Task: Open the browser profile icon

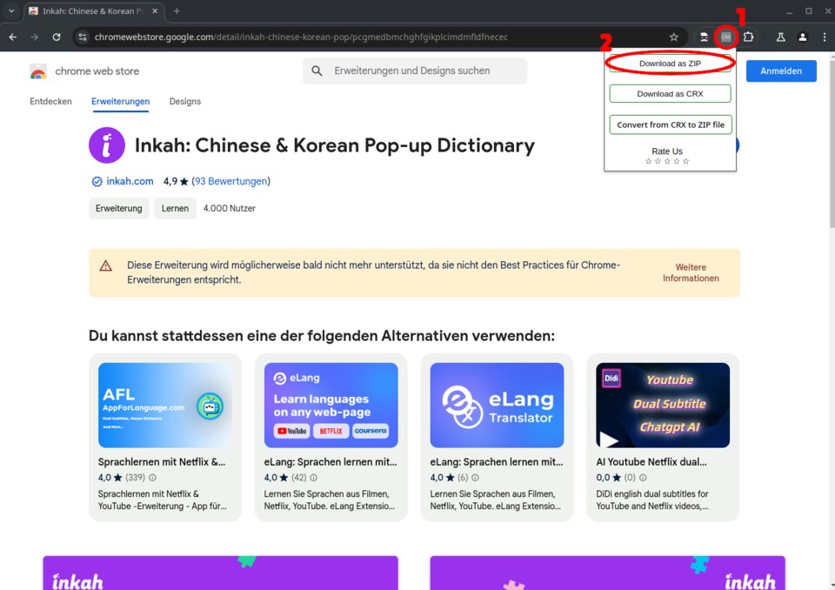Action: 802,37
